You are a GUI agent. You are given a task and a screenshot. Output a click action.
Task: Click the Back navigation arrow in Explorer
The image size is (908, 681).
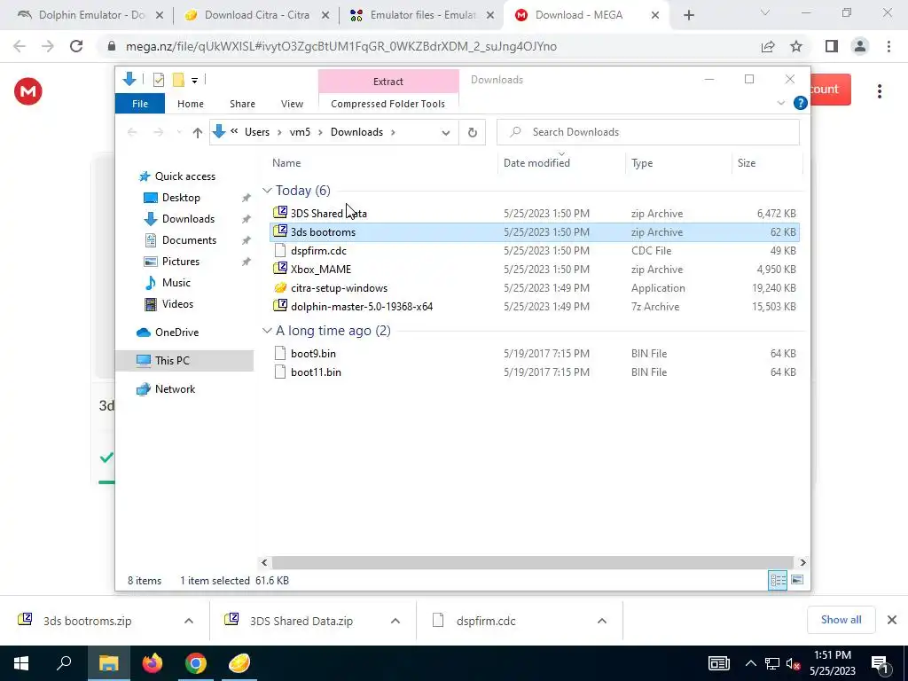pyautogui.click(x=132, y=133)
